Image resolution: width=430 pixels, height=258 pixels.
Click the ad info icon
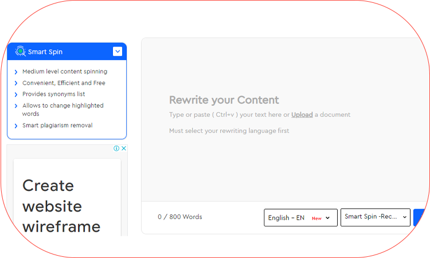point(116,148)
